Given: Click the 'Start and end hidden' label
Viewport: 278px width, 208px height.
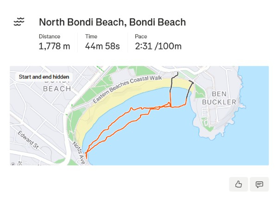Looking at the screenshot, I should (x=44, y=77).
